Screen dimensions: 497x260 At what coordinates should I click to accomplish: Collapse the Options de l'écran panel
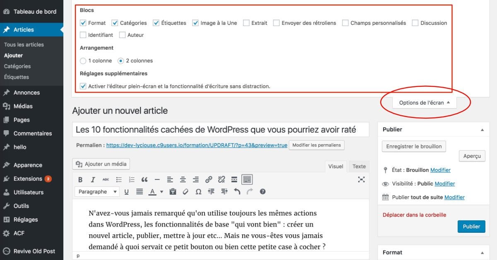click(x=423, y=102)
